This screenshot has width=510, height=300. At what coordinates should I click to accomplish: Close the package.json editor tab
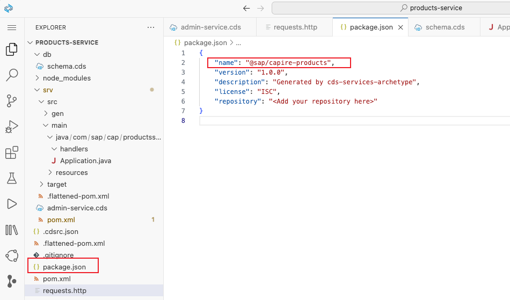pyautogui.click(x=400, y=27)
